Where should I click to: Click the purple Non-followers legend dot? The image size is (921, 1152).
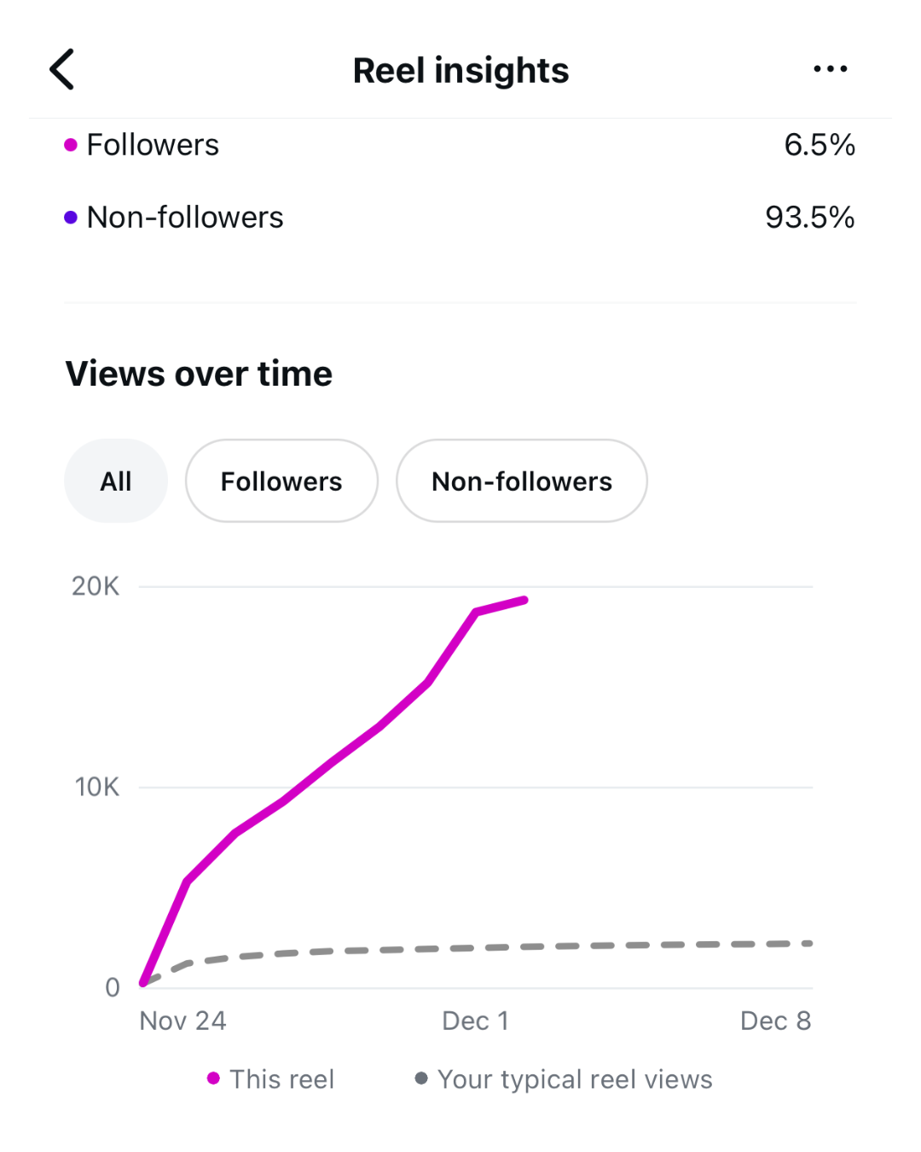click(x=71, y=218)
